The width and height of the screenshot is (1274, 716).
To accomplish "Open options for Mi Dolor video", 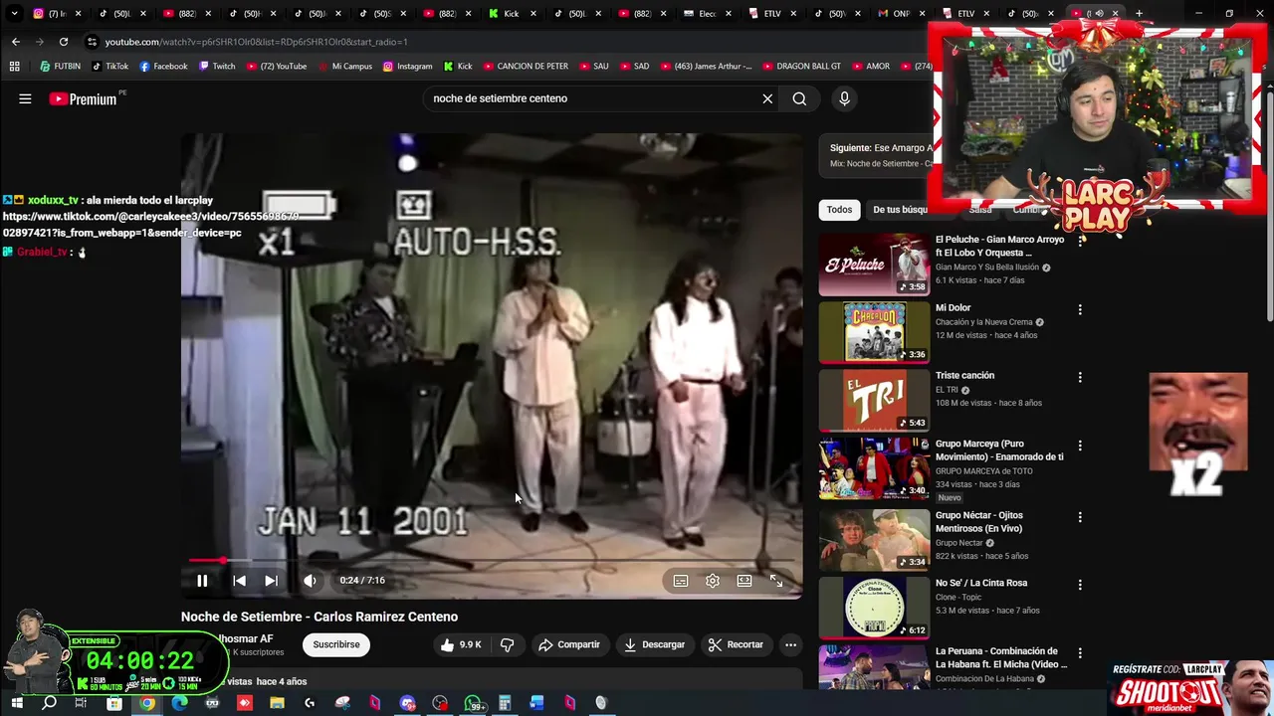I will [x=1080, y=309].
